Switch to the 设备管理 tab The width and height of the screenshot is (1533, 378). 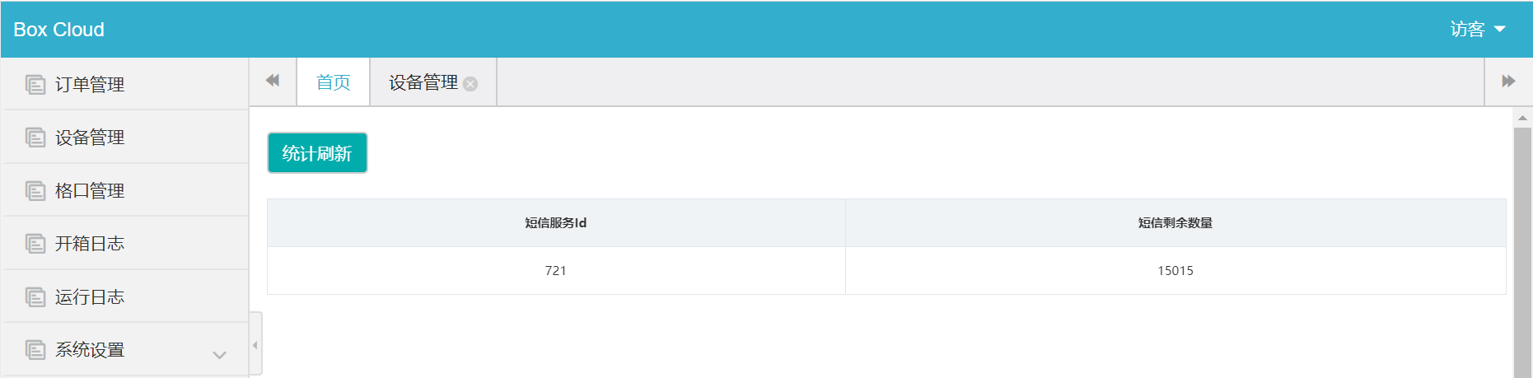(x=423, y=82)
